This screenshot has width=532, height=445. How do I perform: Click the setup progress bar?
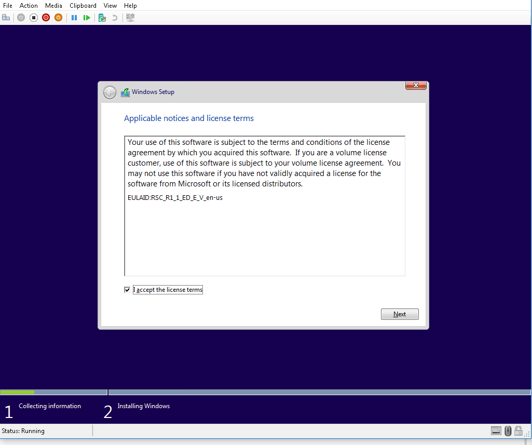click(265, 393)
